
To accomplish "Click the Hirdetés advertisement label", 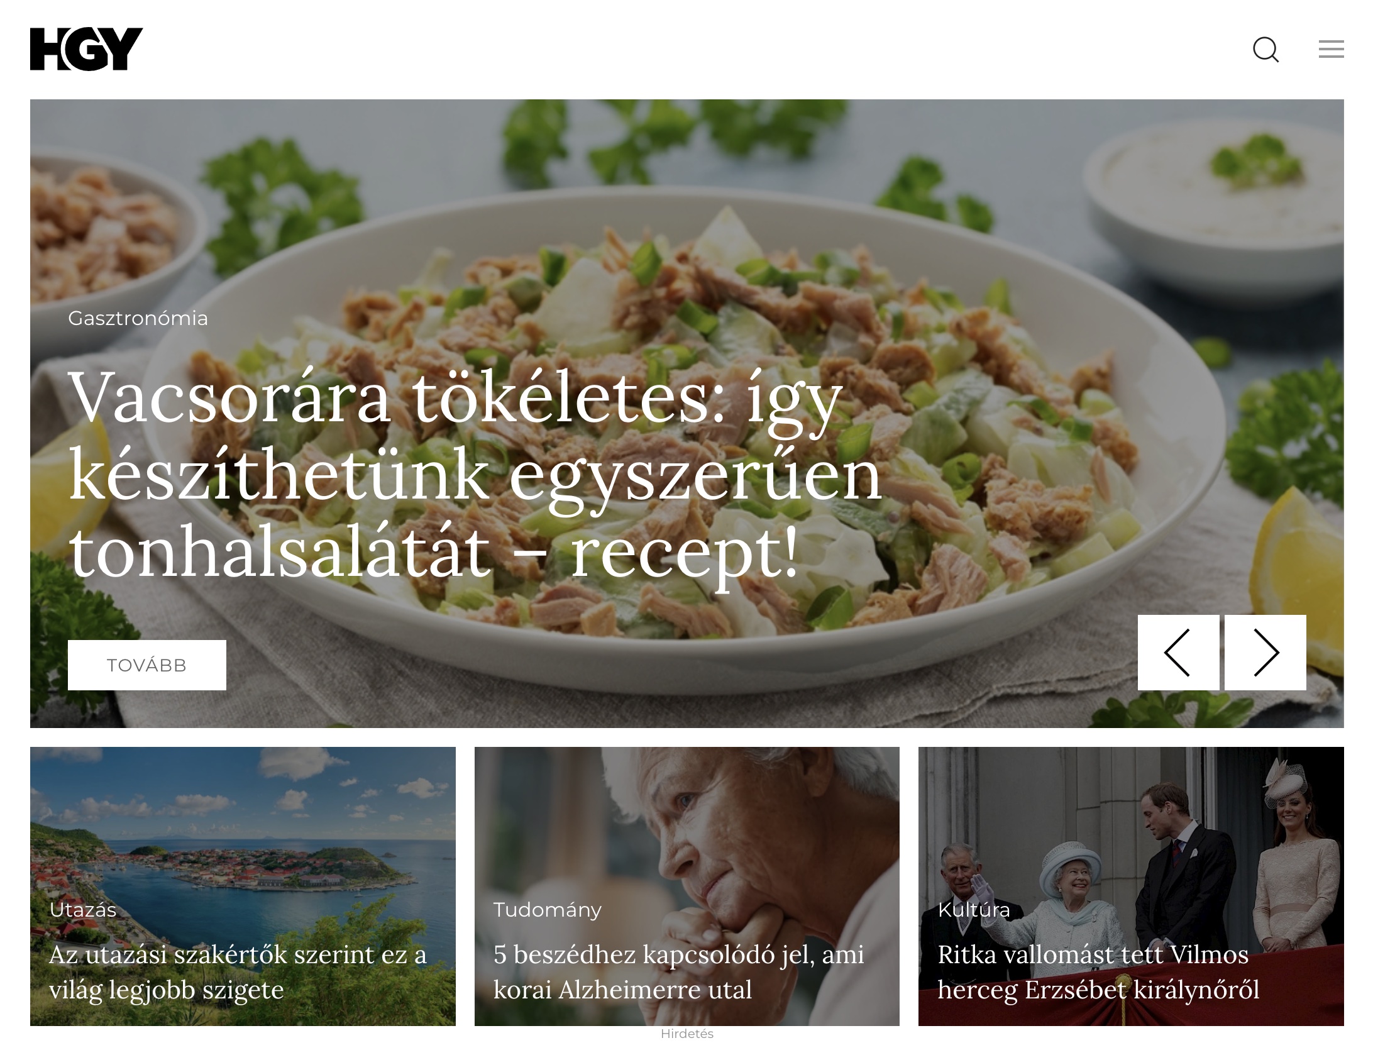I will (687, 1034).
